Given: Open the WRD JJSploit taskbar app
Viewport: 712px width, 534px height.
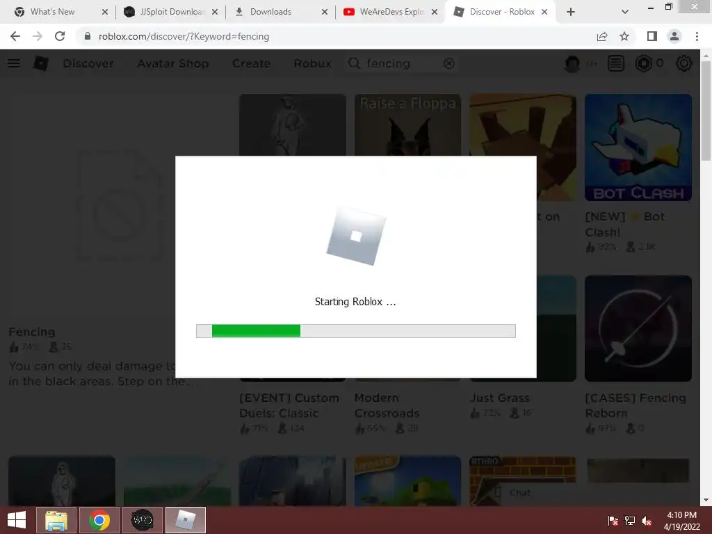Looking at the screenshot, I should pos(142,520).
